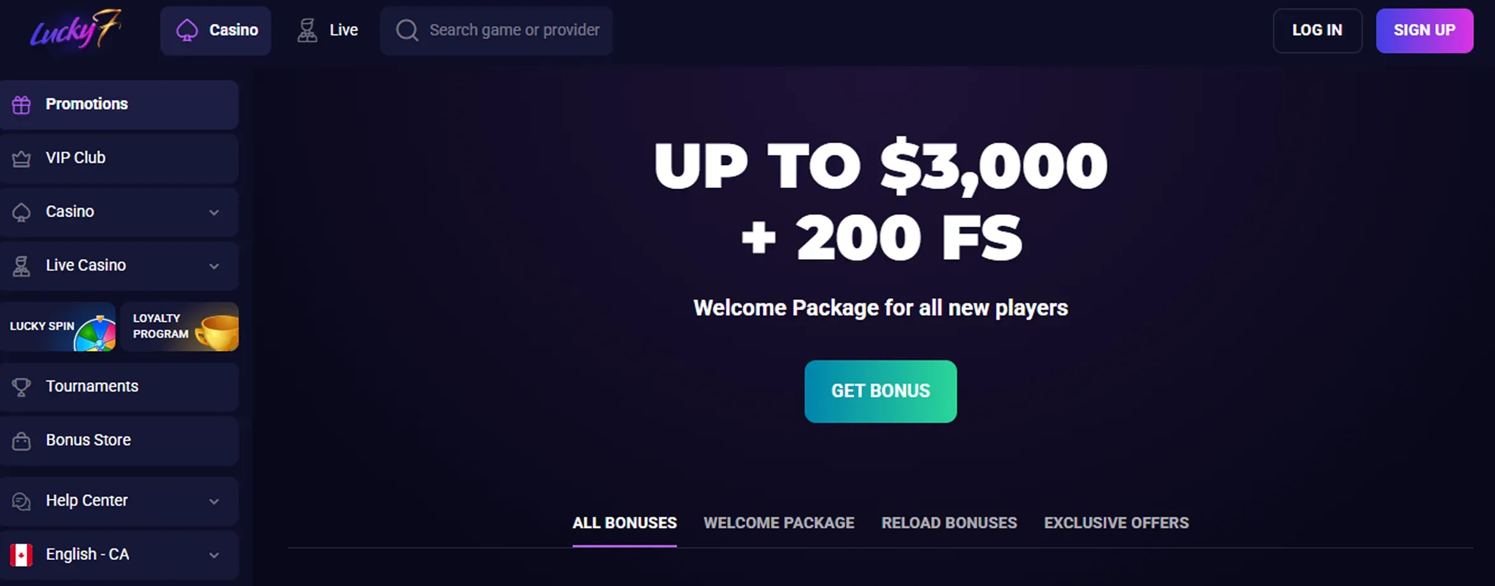Expand the Live Casino section

coord(215,266)
